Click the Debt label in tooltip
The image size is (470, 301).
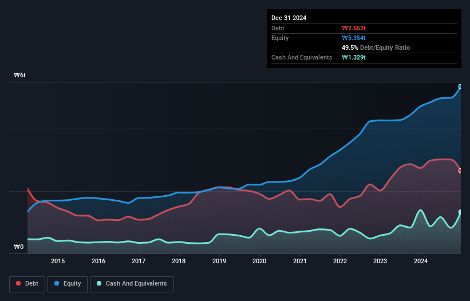coord(278,28)
